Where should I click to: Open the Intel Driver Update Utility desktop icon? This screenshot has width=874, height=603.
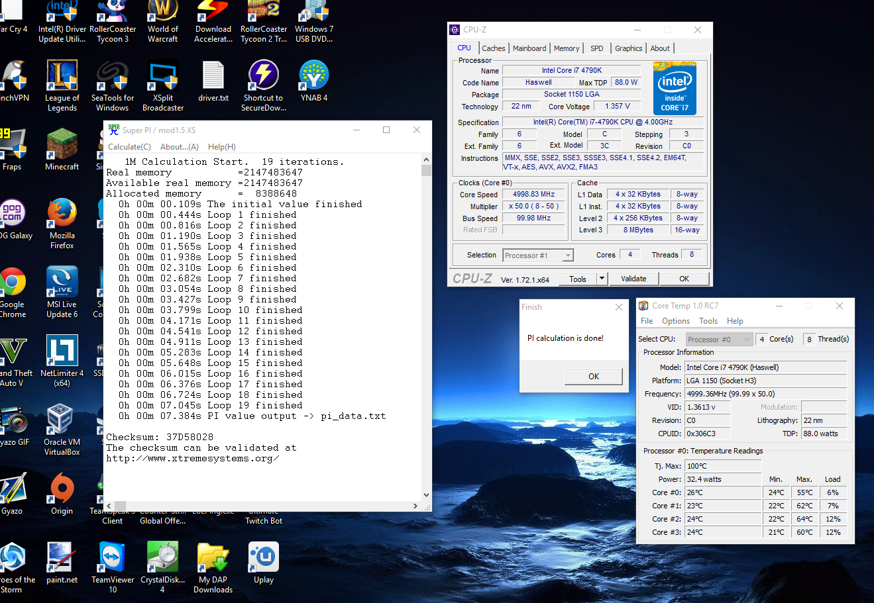62,21
